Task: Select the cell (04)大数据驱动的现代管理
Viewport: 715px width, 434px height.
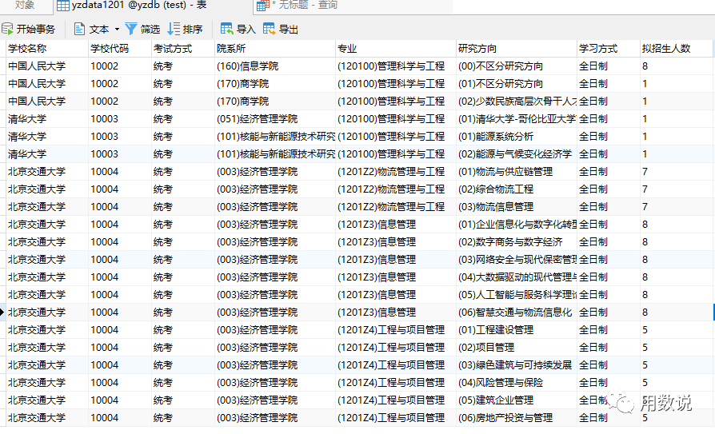Action: [x=517, y=277]
